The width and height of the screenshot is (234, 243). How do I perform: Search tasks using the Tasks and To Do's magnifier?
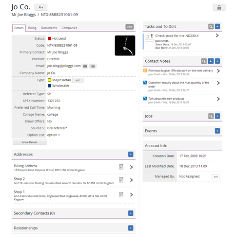[211, 26]
